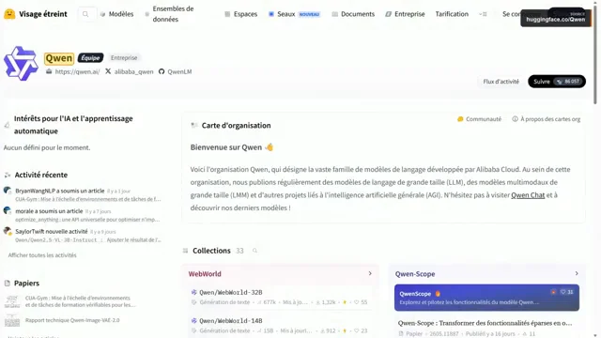This screenshot has height=338, width=601.
Task: Follow Qwen with the Suivre button
Action: (557, 82)
